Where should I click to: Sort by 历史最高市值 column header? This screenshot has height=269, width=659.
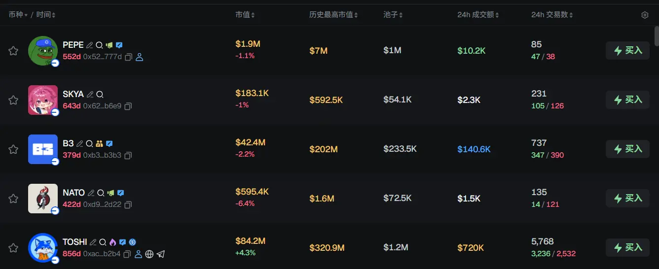click(x=333, y=15)
